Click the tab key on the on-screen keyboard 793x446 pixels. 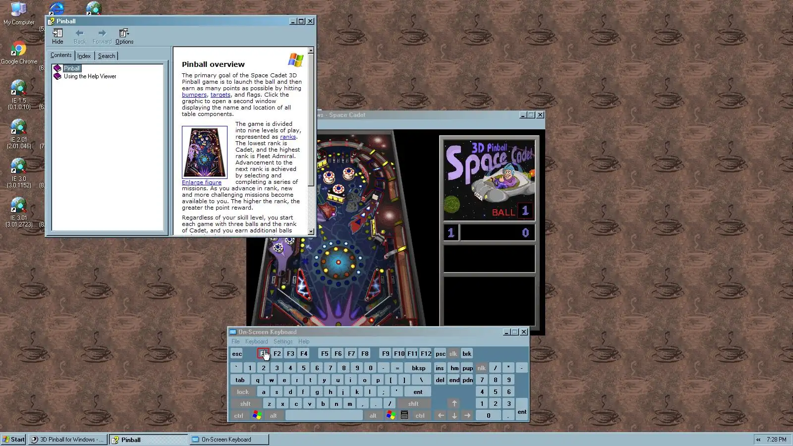point(240,380)
